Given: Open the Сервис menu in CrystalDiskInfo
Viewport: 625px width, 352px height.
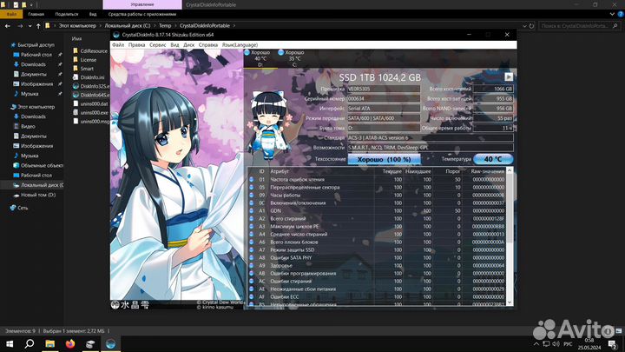Looking at the screenshot, I should [x=158, y=43].
